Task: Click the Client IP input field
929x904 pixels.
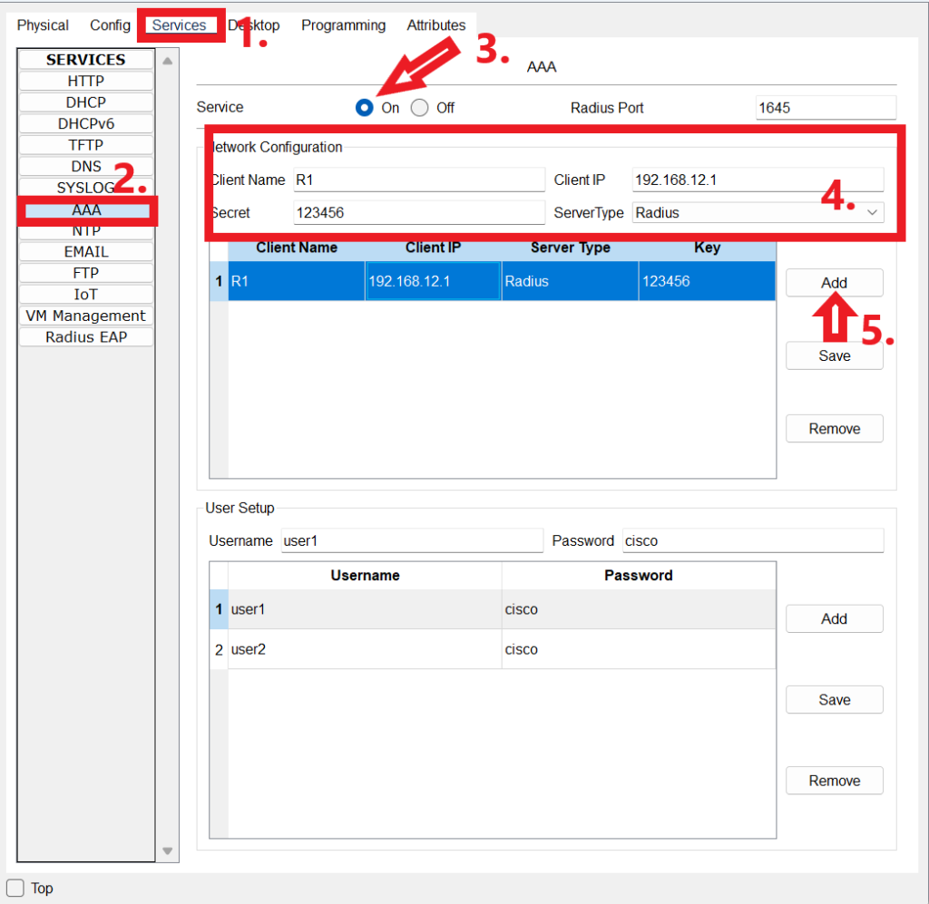Action: [x=757, y=180]
